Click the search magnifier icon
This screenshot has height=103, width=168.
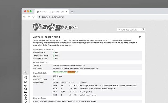[143, 29]
